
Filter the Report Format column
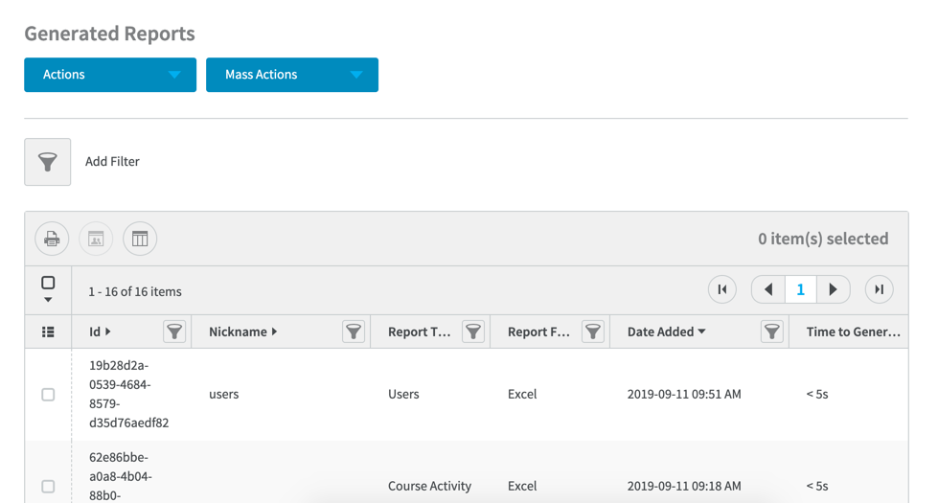coord(593,332)
